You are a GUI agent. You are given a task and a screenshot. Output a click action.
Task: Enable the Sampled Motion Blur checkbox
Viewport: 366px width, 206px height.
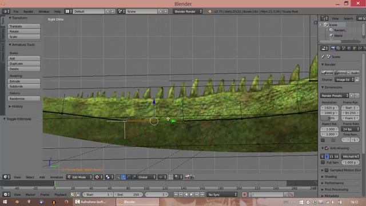pos(327,170)
